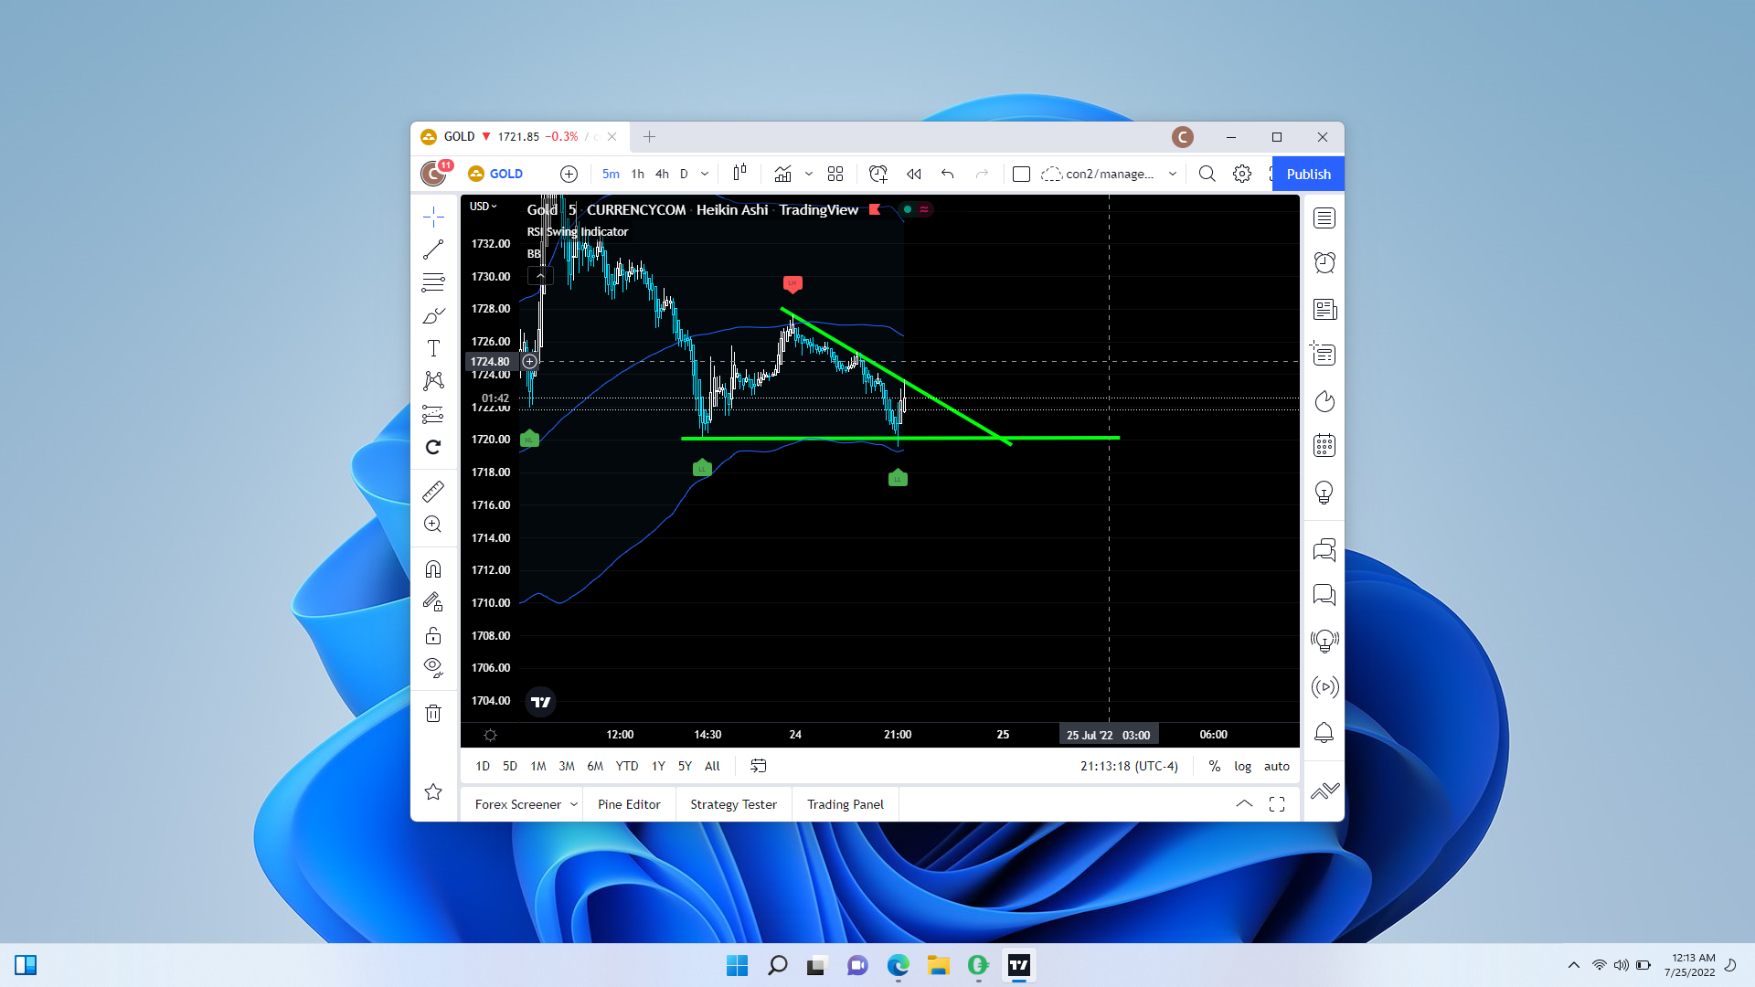The height and width of the screenshot is (987, 1755).
Task: Expand the time interval dropdown arrow
Action: coord(705,174)
